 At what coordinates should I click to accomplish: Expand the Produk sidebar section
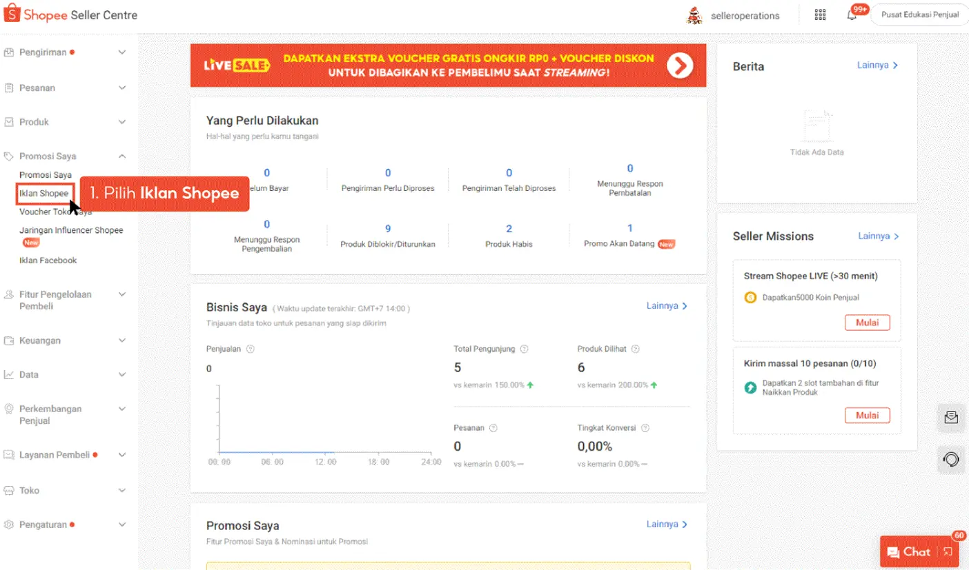pos(122,121)
